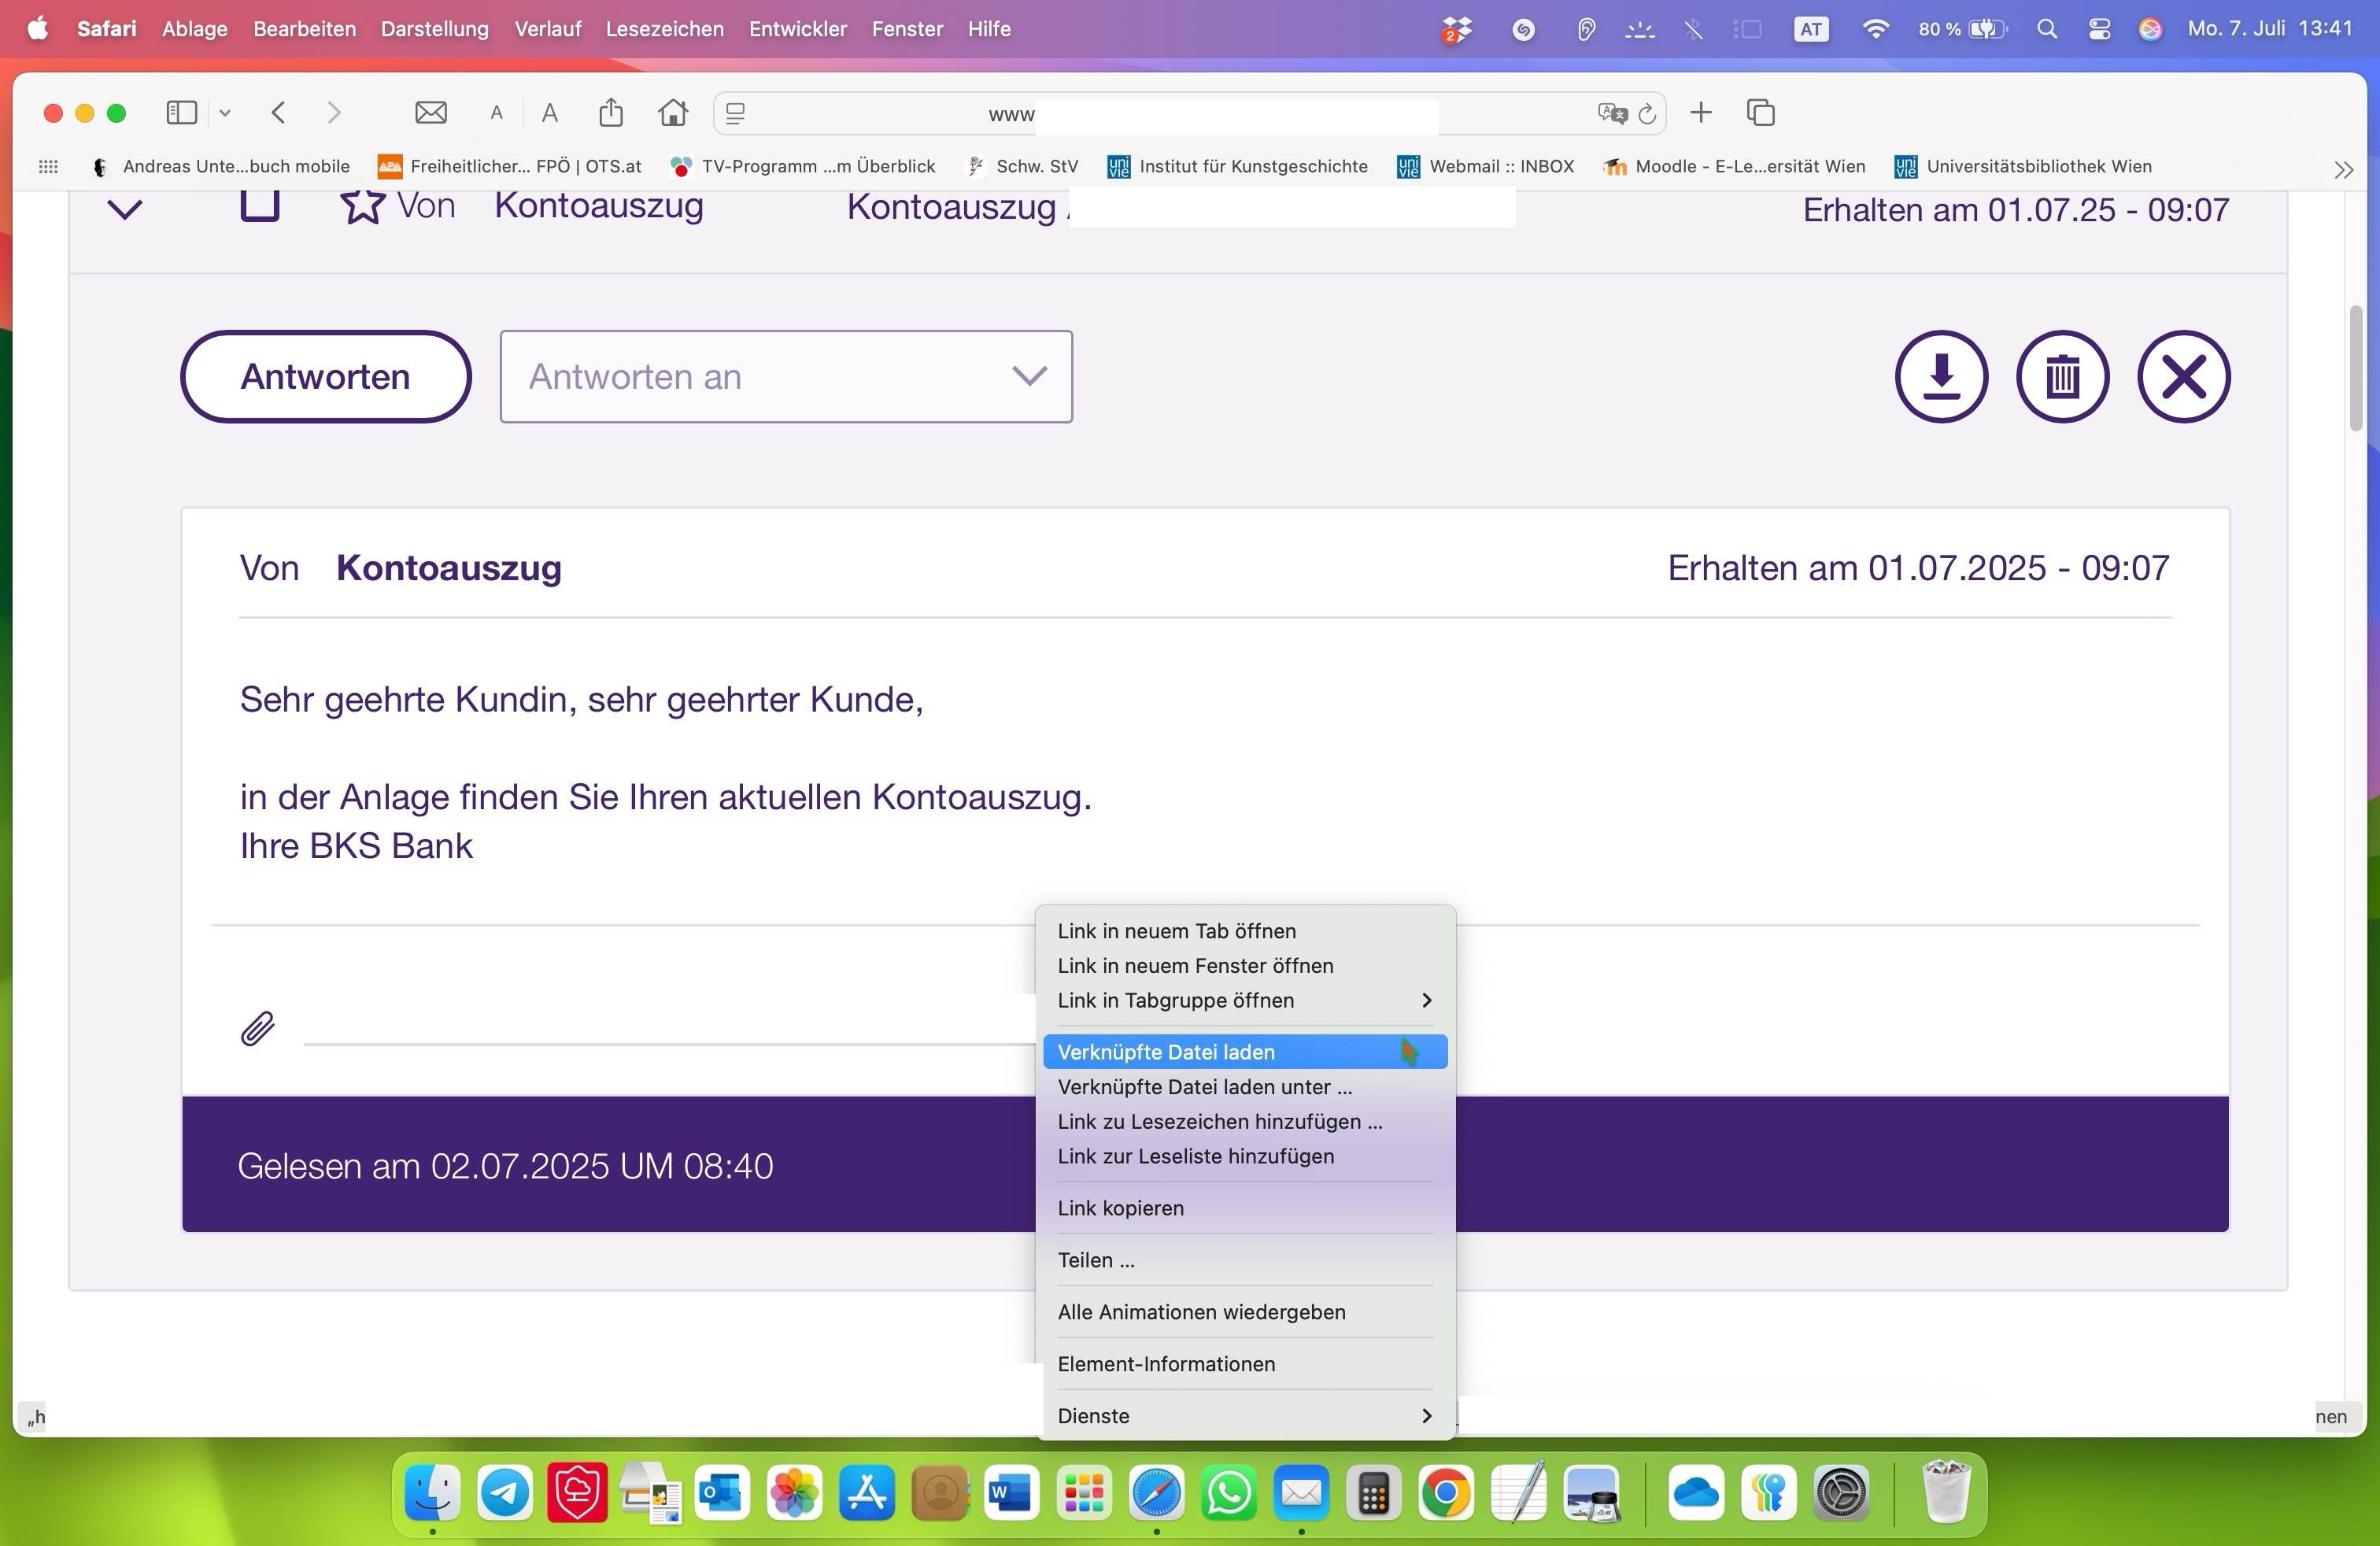Click the page vertical scrollbar
The height and width of the screenshot is (1546, 2380).
2355,370
